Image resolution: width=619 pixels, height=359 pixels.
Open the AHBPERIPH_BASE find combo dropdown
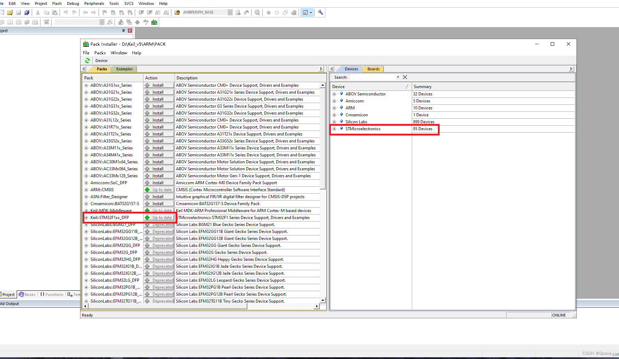(x=230, y=13)
